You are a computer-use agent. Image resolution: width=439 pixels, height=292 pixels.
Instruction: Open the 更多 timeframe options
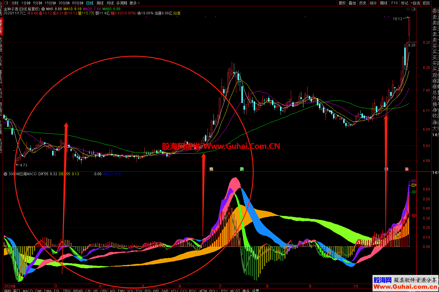point(134,3)
